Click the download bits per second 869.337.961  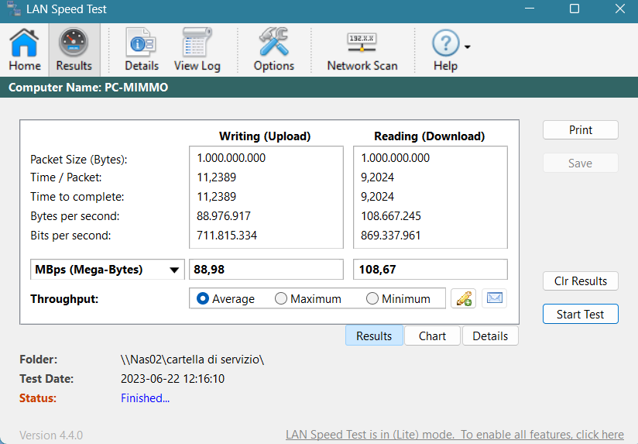coord(390,236)
